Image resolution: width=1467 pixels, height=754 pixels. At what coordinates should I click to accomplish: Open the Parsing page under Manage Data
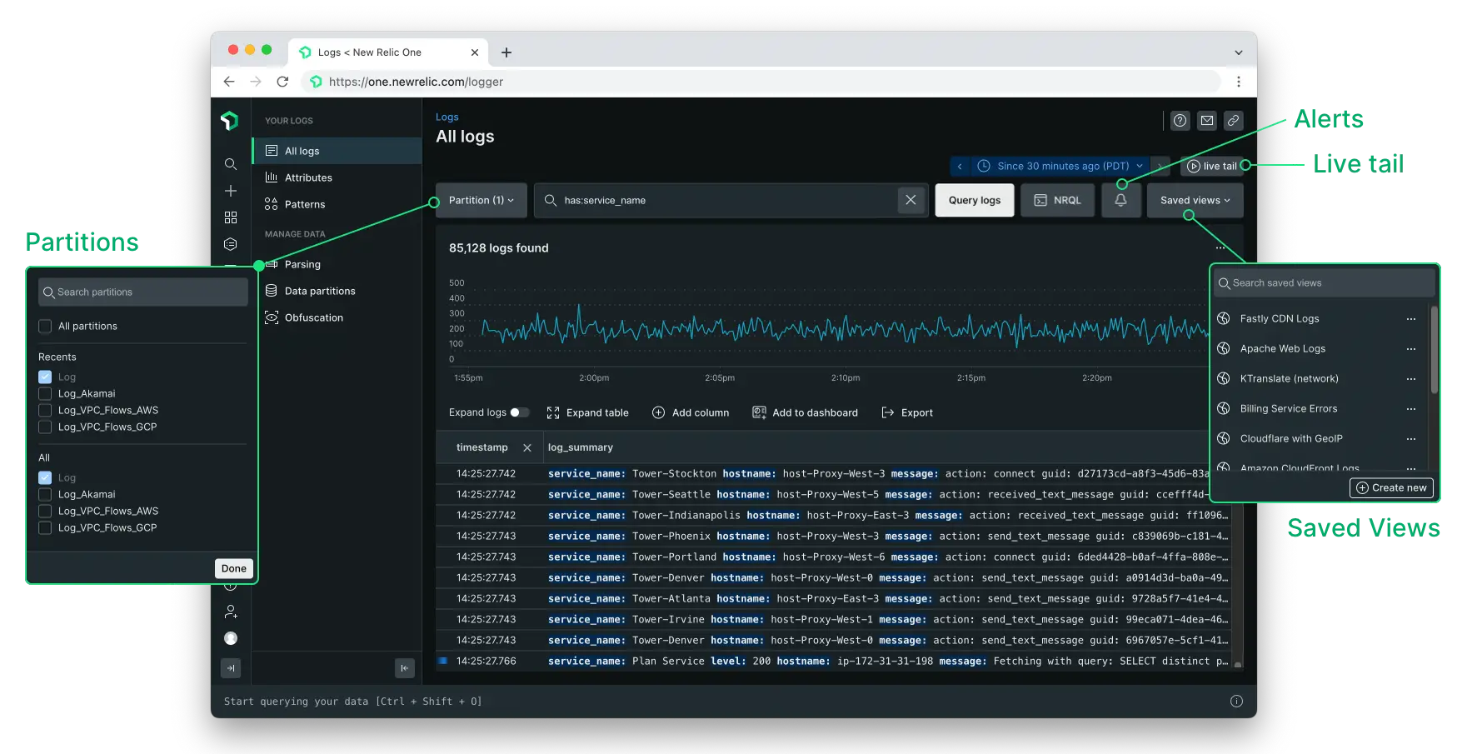pos(302,264)
